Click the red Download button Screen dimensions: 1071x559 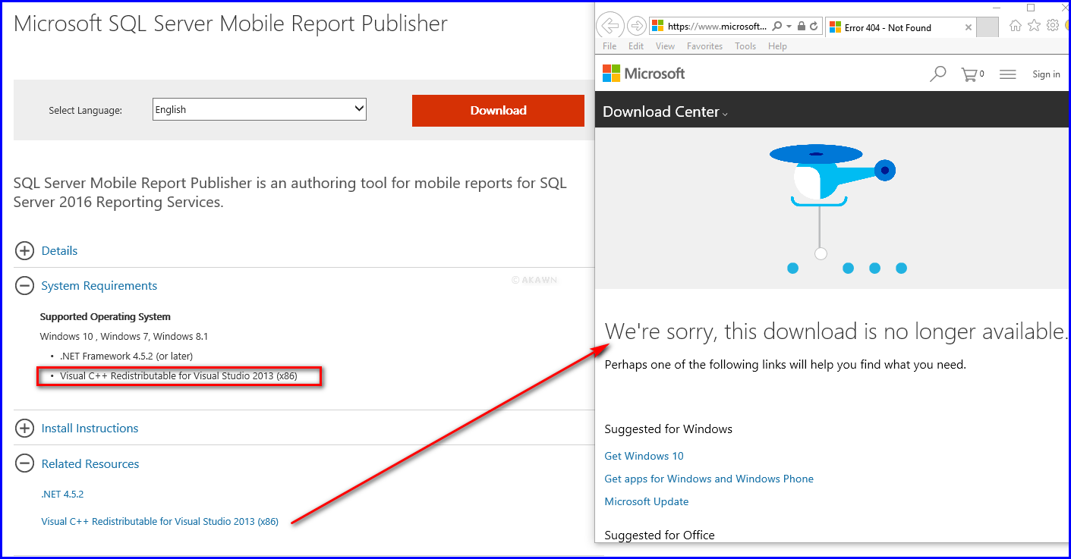[498, 111]
